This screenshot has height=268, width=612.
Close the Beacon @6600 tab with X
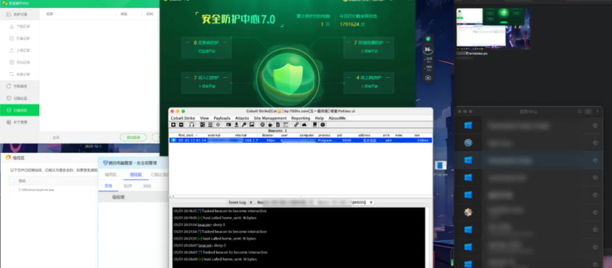[x=371, y=202]
